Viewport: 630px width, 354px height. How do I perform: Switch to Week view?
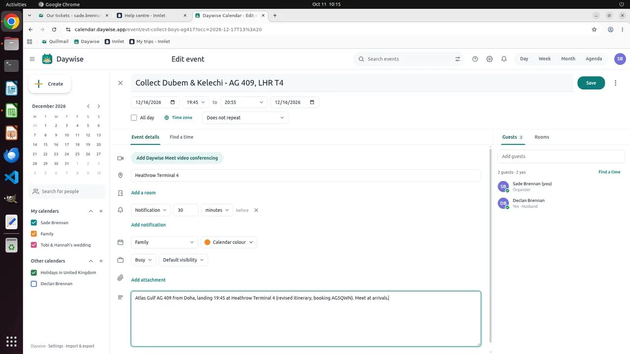[544, 59]
